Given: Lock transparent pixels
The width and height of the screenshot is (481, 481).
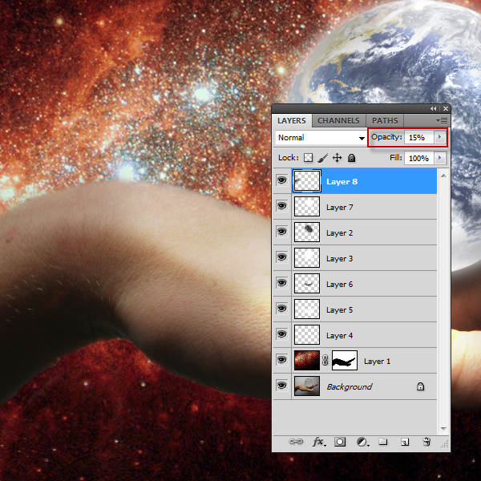Looking at the screenshot, I should [308, 158].
